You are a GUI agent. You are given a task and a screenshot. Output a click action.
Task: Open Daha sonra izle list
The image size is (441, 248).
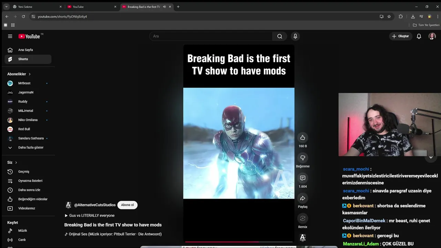point(28,190)
